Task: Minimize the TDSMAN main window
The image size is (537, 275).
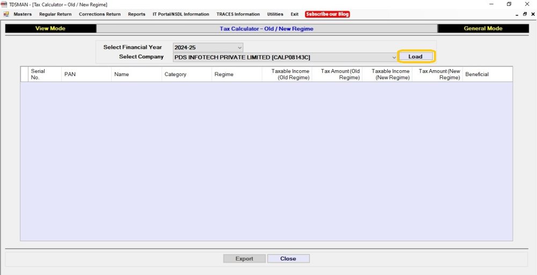Action: [492, 4]
